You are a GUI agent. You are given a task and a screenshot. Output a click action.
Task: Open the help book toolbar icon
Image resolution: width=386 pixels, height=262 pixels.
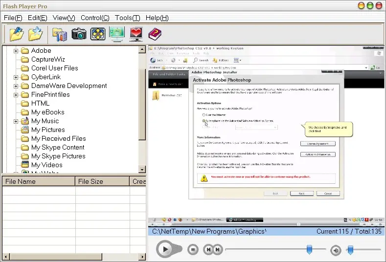pyautogui.click(x=155, y=34)
